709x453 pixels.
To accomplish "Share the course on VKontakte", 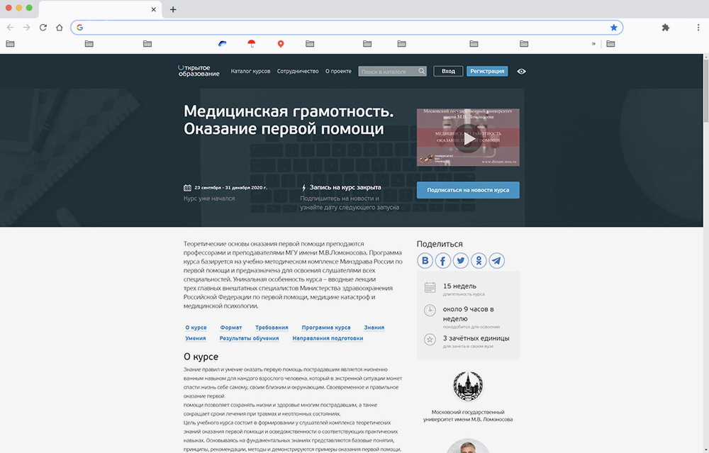I will click(425, 261).
